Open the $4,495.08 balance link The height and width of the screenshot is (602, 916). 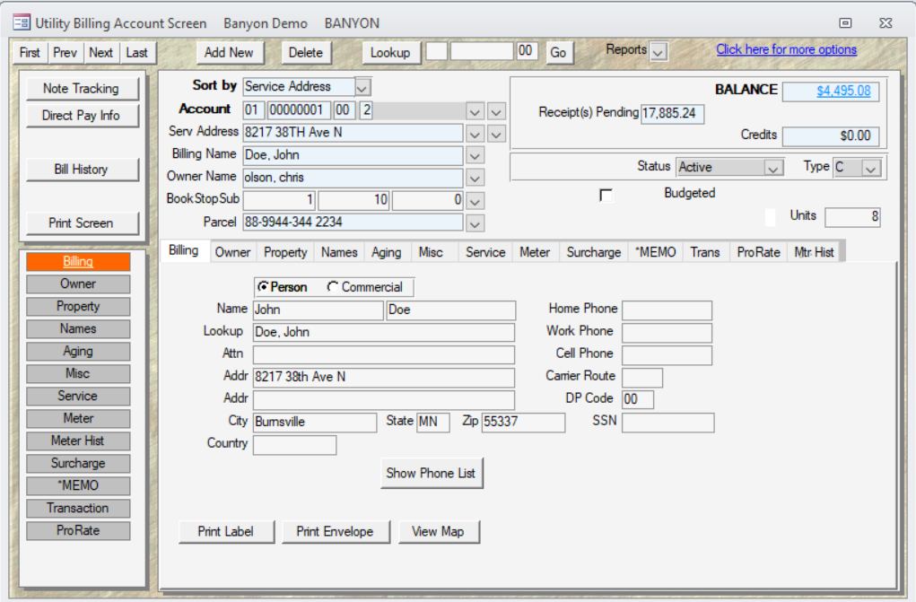click(x=843, y=91)
